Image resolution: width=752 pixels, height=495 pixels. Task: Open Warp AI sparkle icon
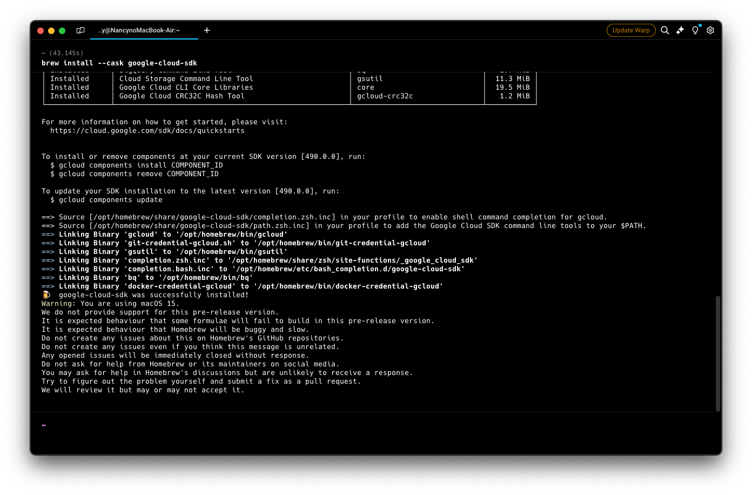[680, 30]
